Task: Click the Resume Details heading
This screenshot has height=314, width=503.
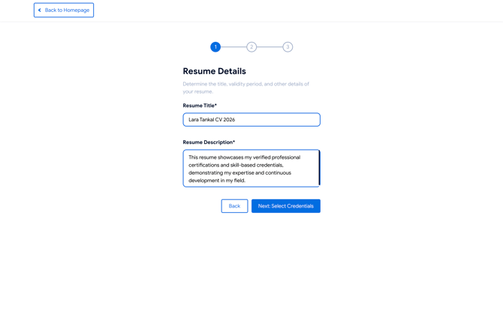Action: pos(214,71)
